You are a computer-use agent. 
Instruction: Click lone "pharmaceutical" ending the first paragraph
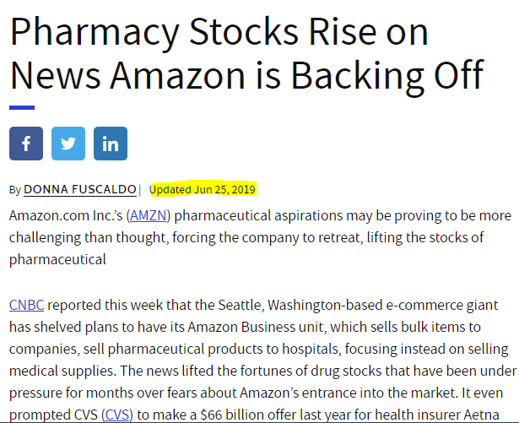[57, 260]
